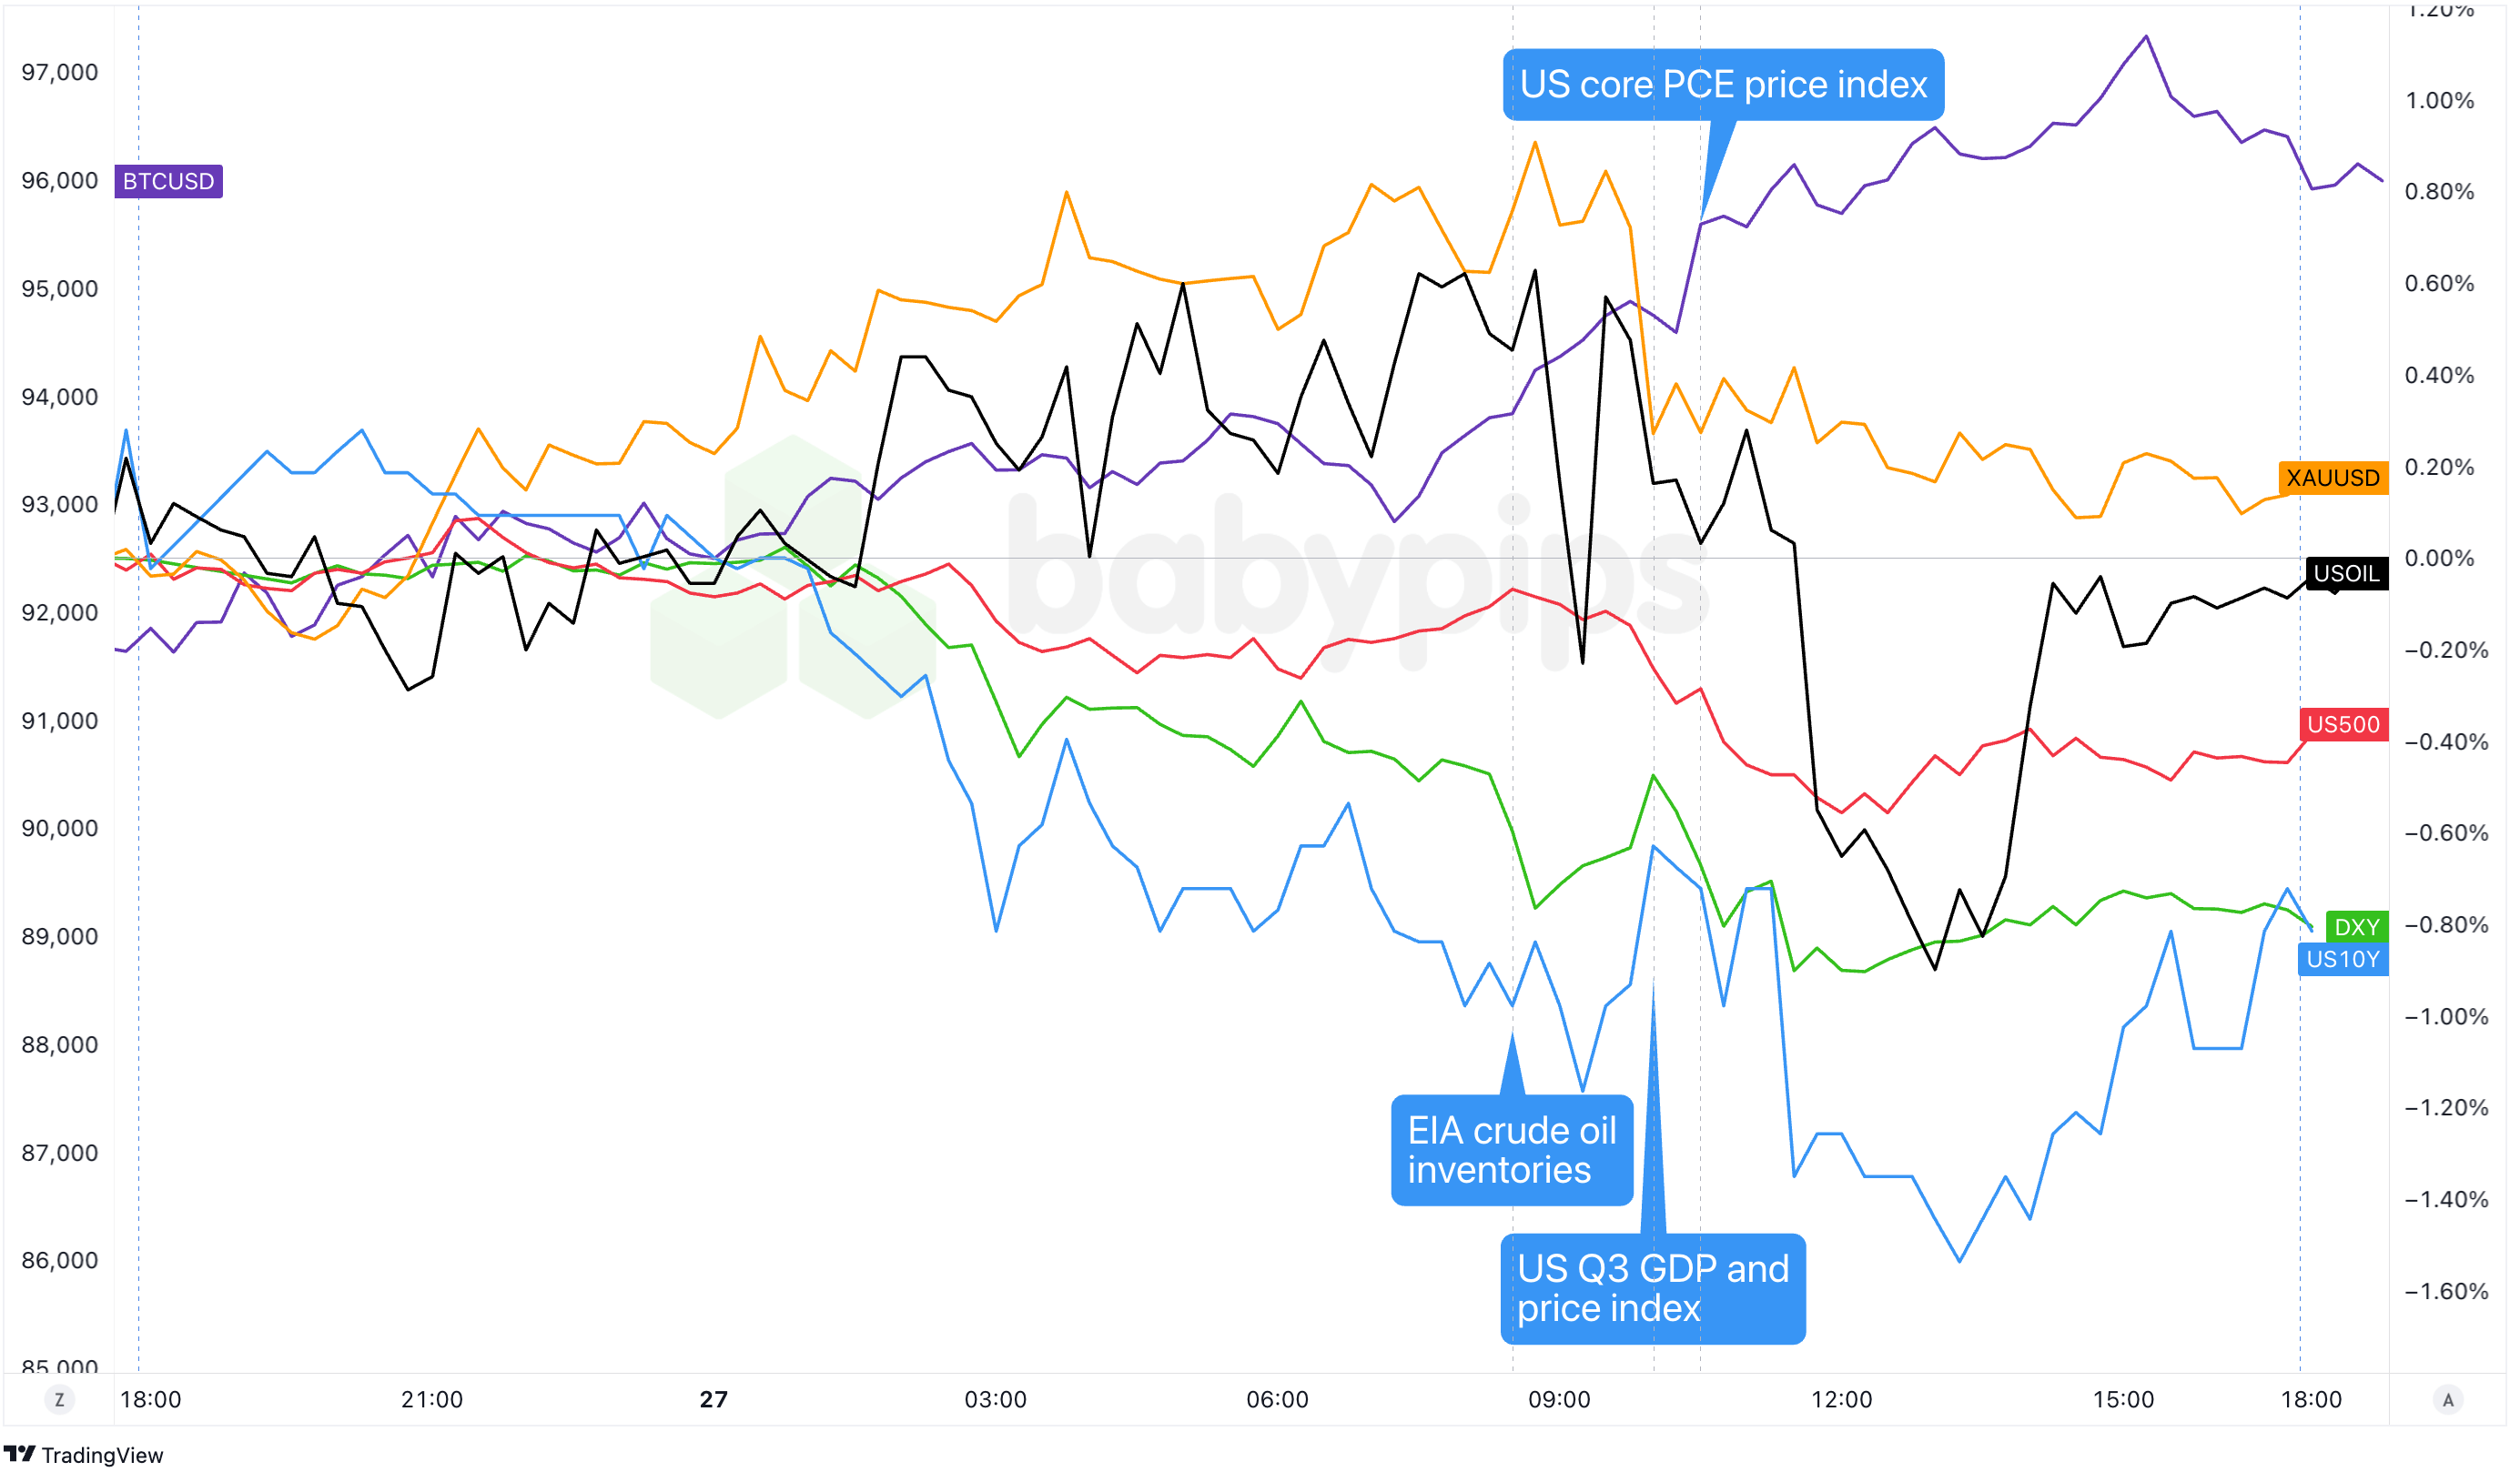The width and height of the screenshot is (2510, 1472).
Task: Select the US core PCE price index annotation
Action: pyautogui.click(x=1723, y=85)
